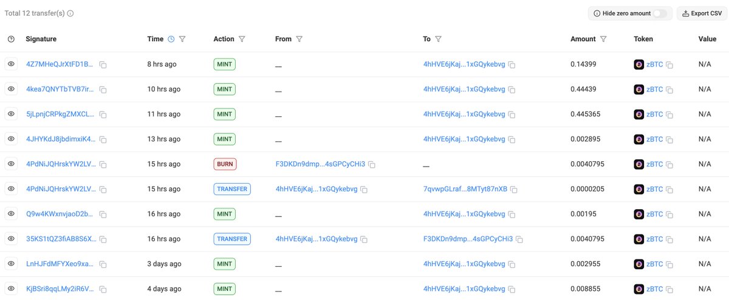Open Action column filter
This screenshot has height=300, width=729.
[x=242, y=39]
